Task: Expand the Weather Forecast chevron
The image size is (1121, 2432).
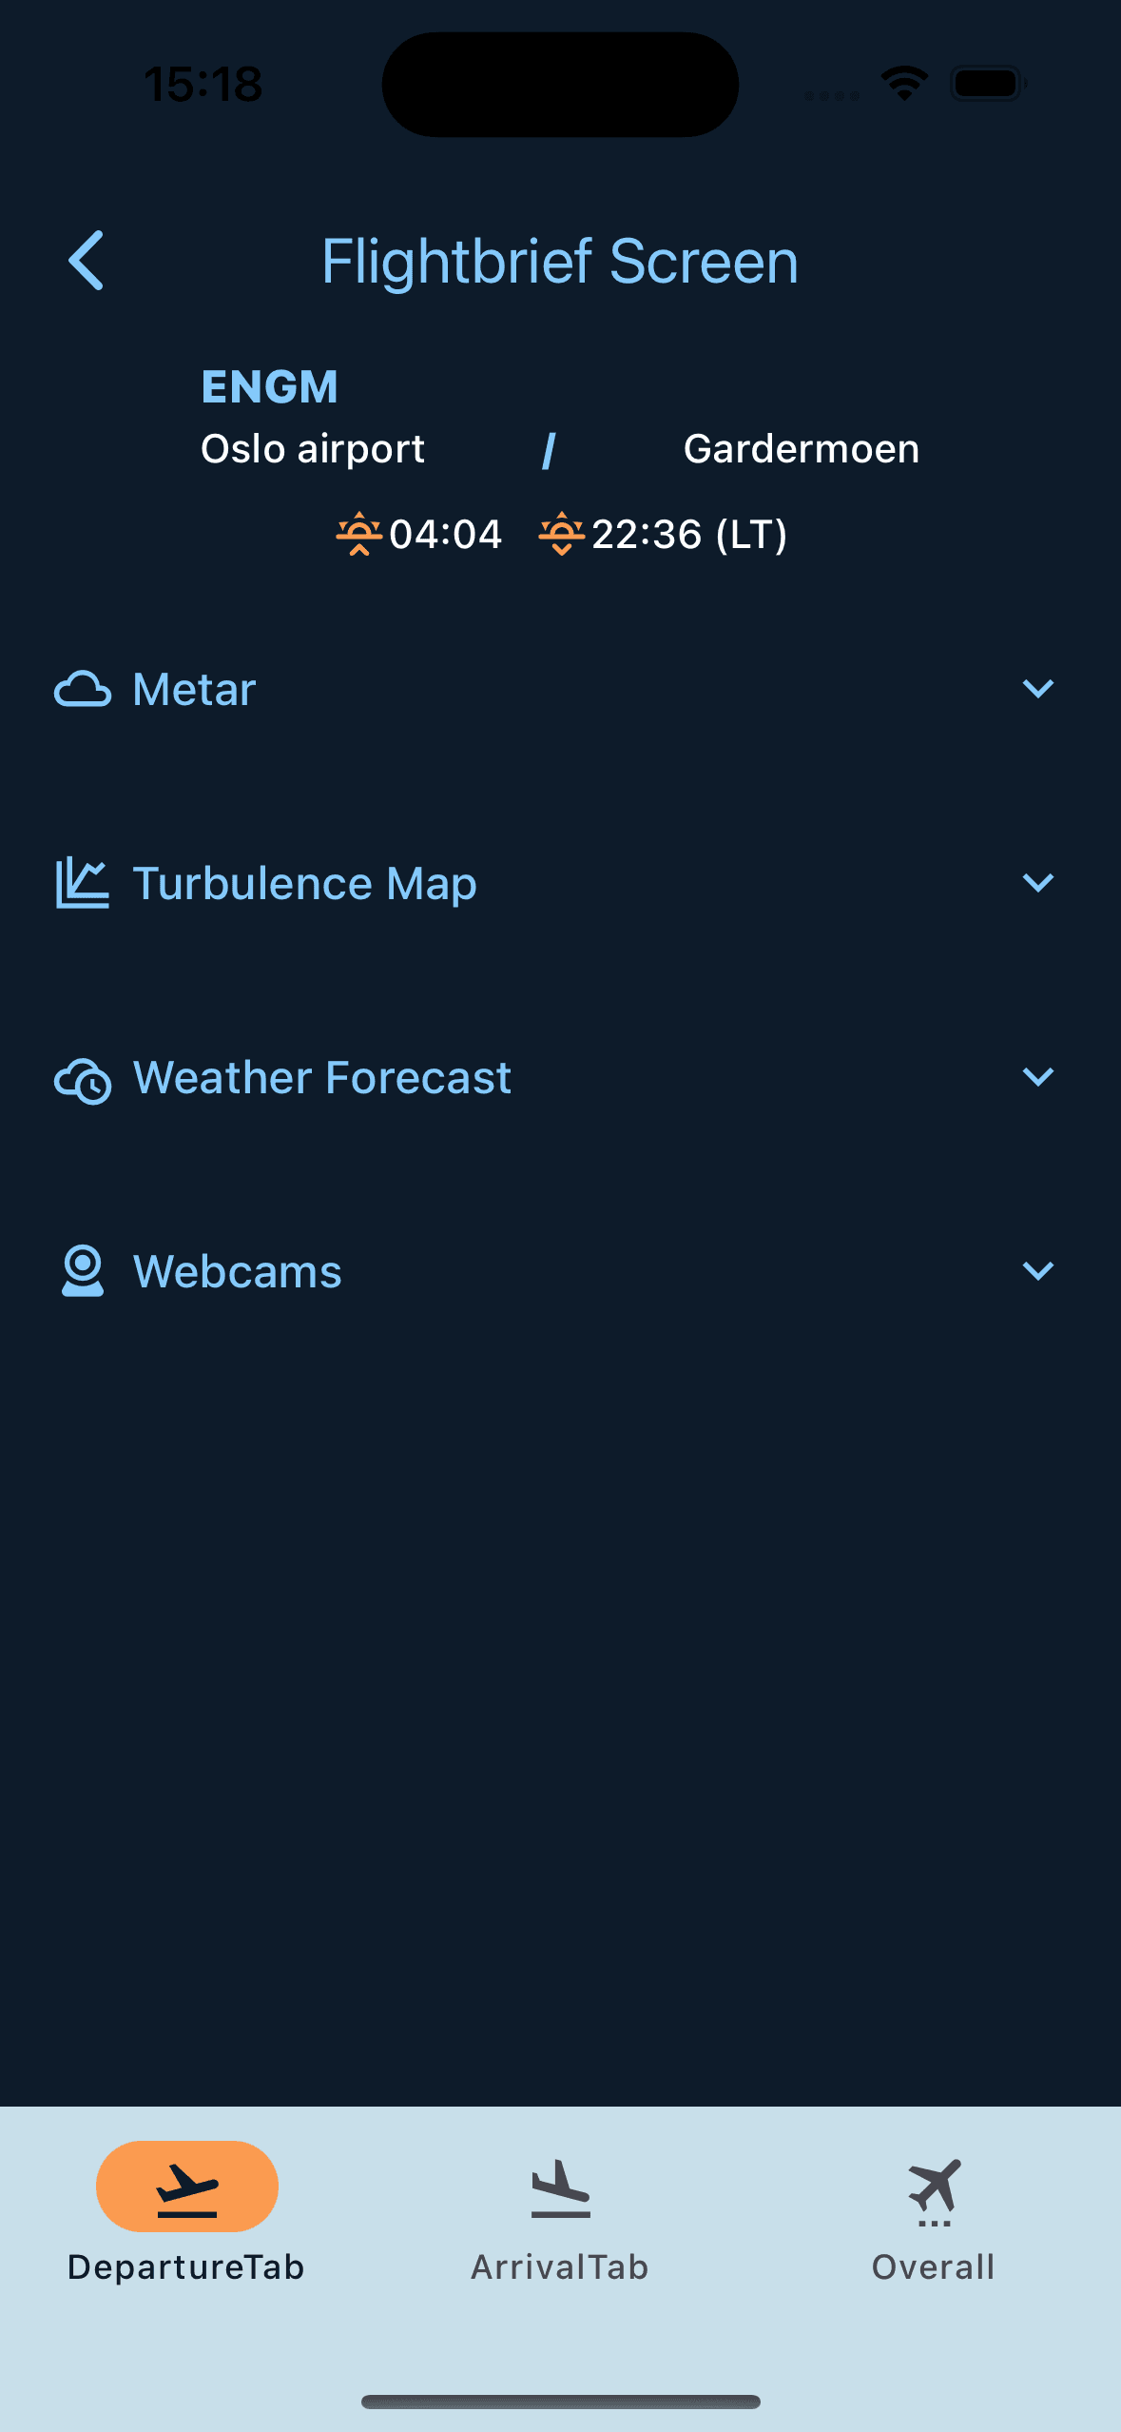Action: (1038, 1076)
